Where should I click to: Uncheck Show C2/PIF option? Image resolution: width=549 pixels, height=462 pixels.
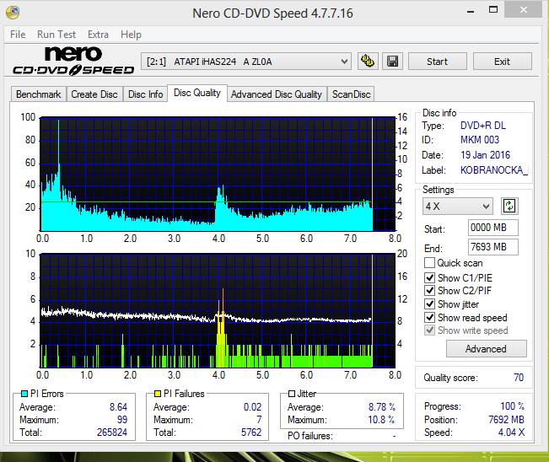click(429, 291)
